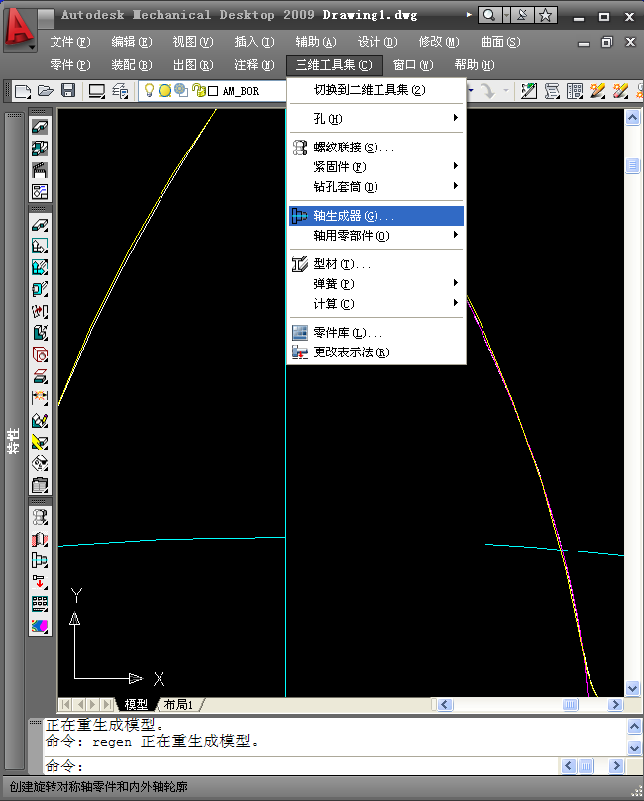
Task: Click the monitor workspace toolbar icon
Action: 97,91
